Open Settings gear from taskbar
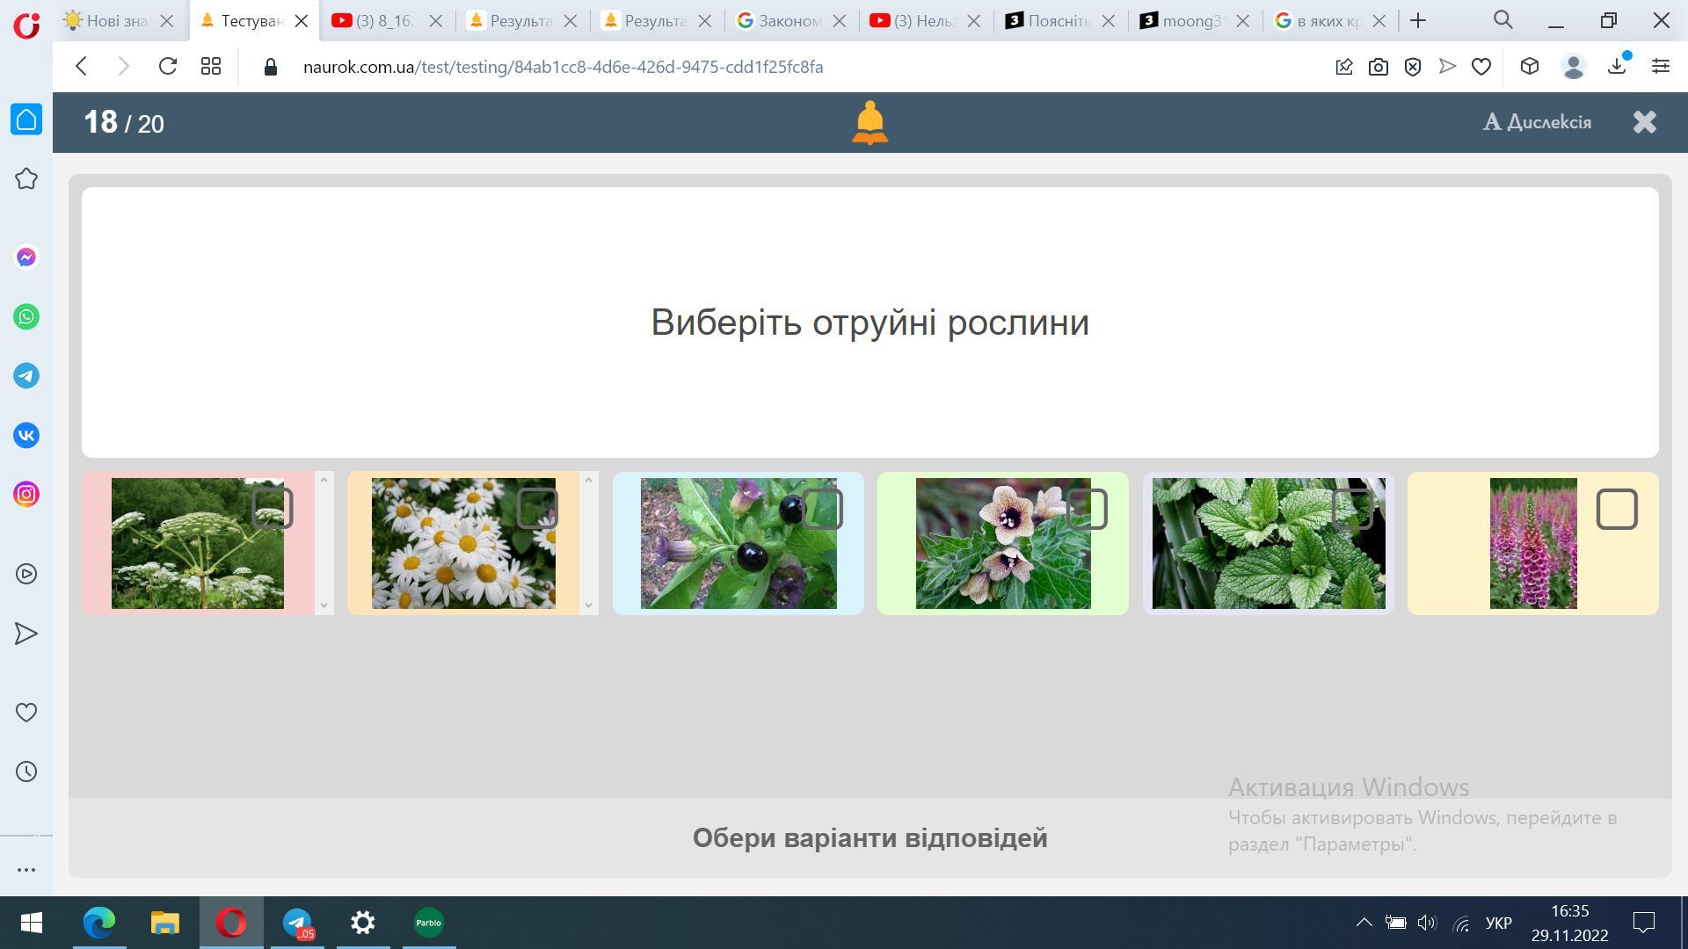 363,923
